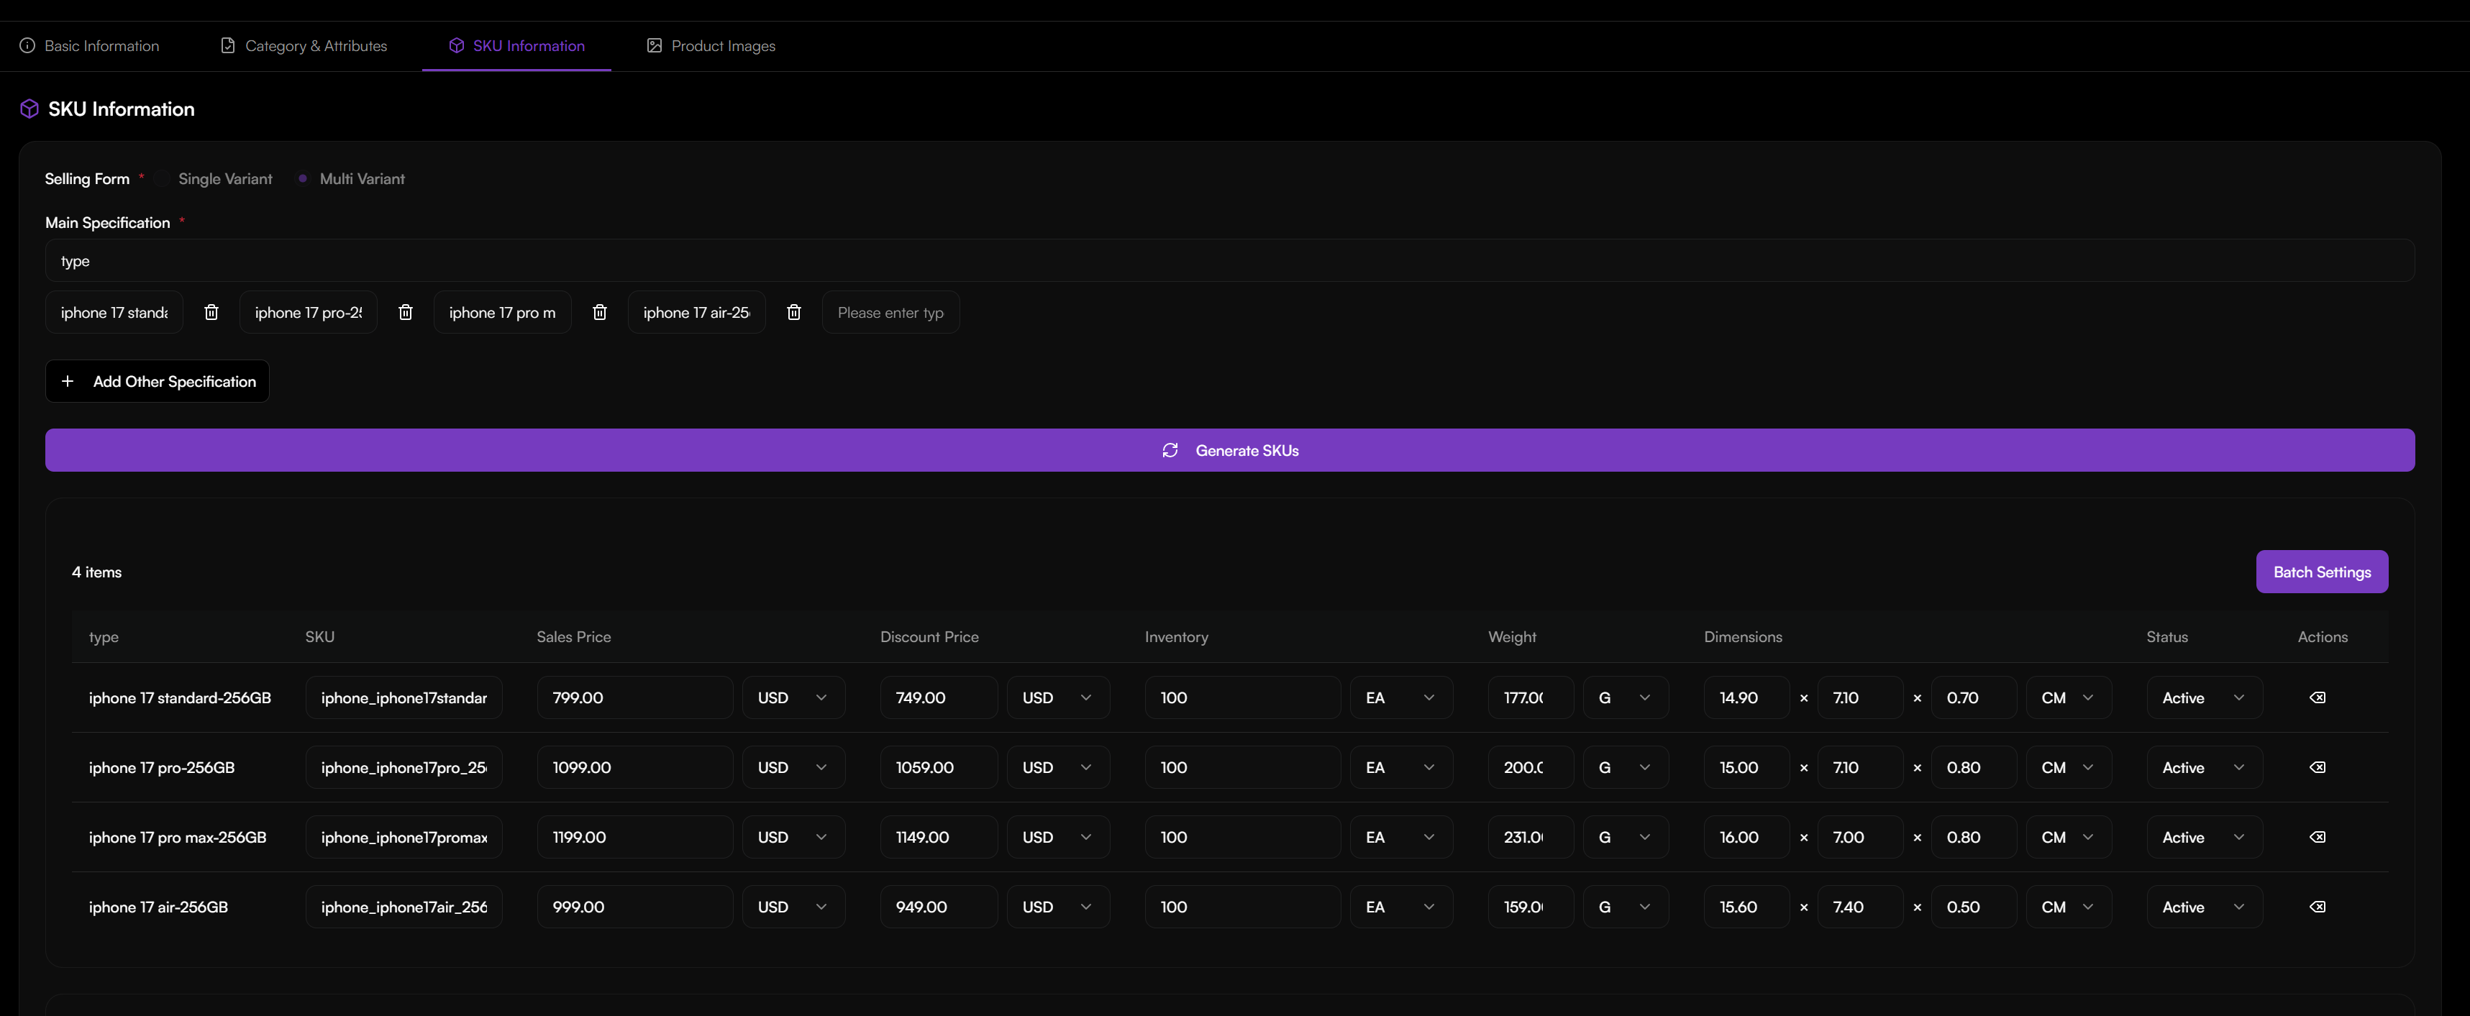The image size is (2470, 1016).
Task: Click the Please enter typ input field
Action: click(890, 311)
